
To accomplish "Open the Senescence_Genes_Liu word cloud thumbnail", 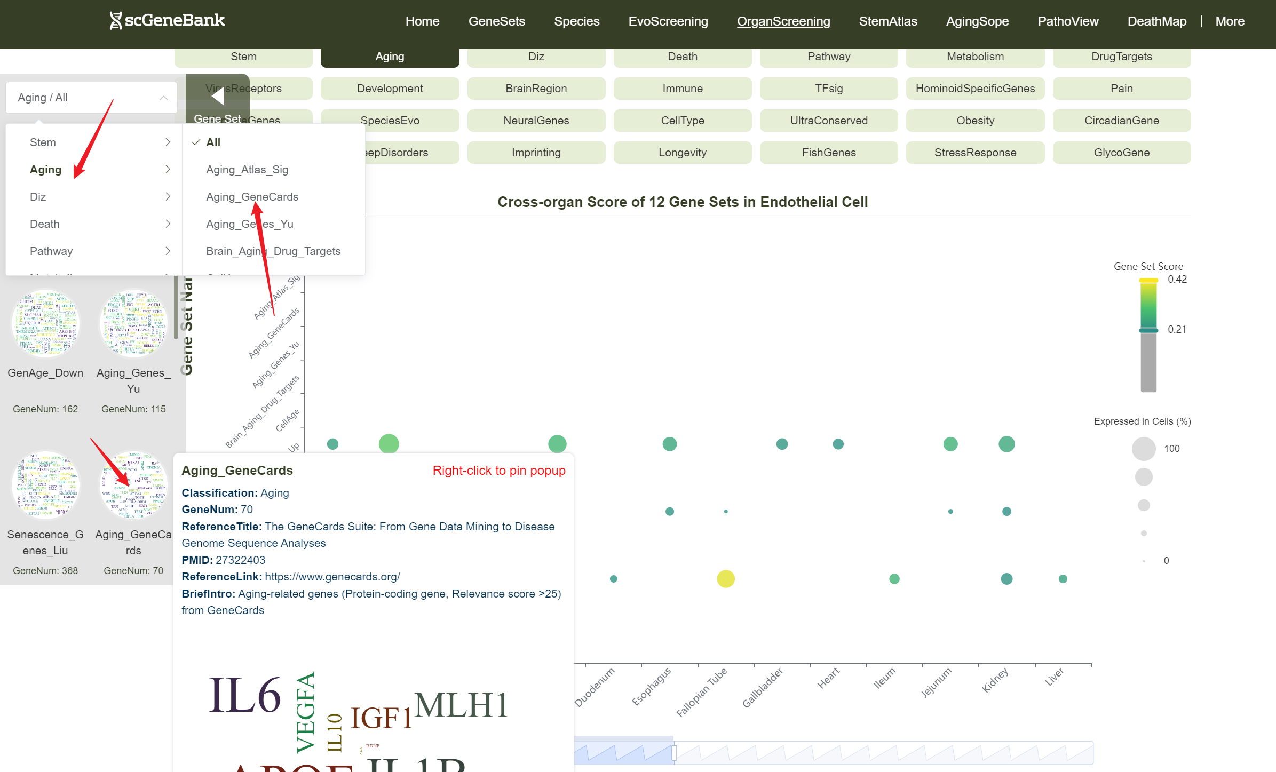I will coord(45,485).
